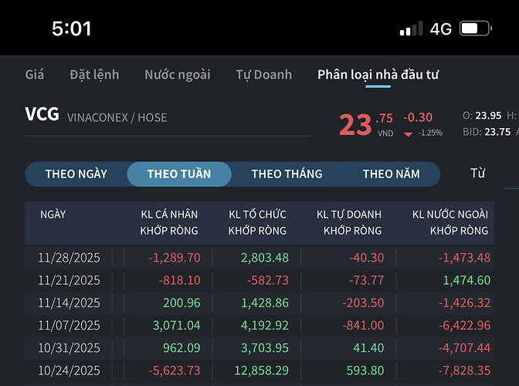The width and height of the screenshot is (519, 386).
Task: Sort by the NGÀY column header
Action: click(x=53, y=215)
